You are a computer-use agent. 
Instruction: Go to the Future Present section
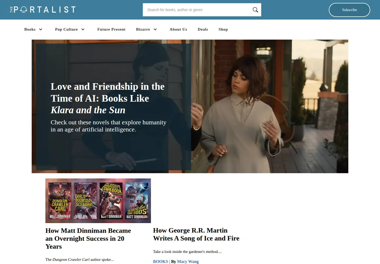pos(111,29)
